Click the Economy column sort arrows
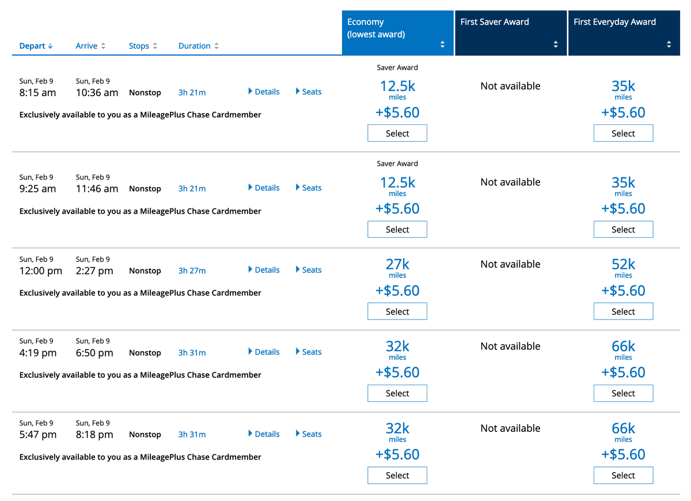The image size is (691, 501). click(x=442, y=43)
